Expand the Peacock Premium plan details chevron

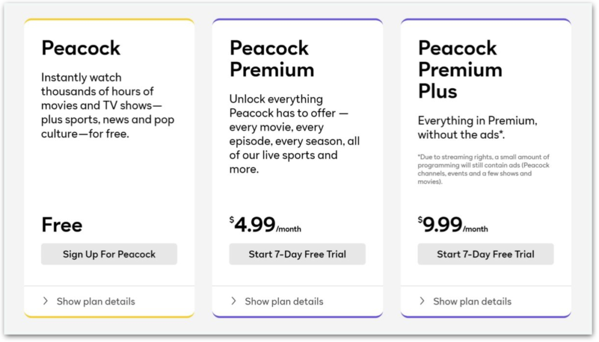[x=233, y=301]
